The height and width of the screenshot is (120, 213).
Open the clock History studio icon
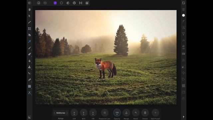(x=183, y=99)
